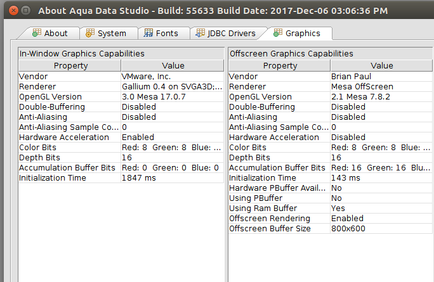Click the Fonts tab icon
Screen dimensions: 434x282
[148, 33]
